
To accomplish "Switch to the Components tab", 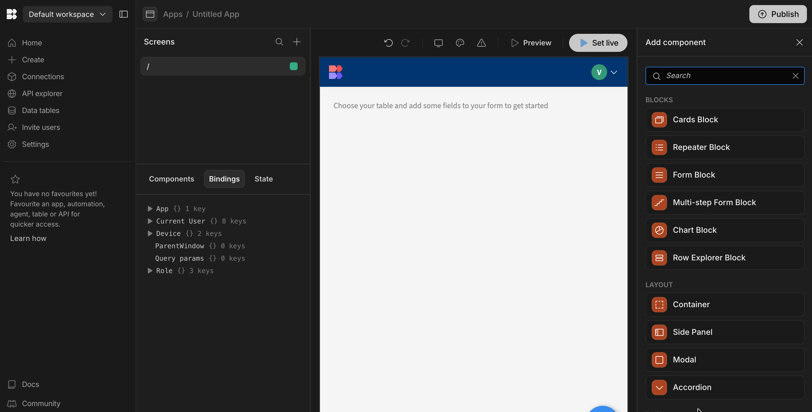I will [172, 179].
